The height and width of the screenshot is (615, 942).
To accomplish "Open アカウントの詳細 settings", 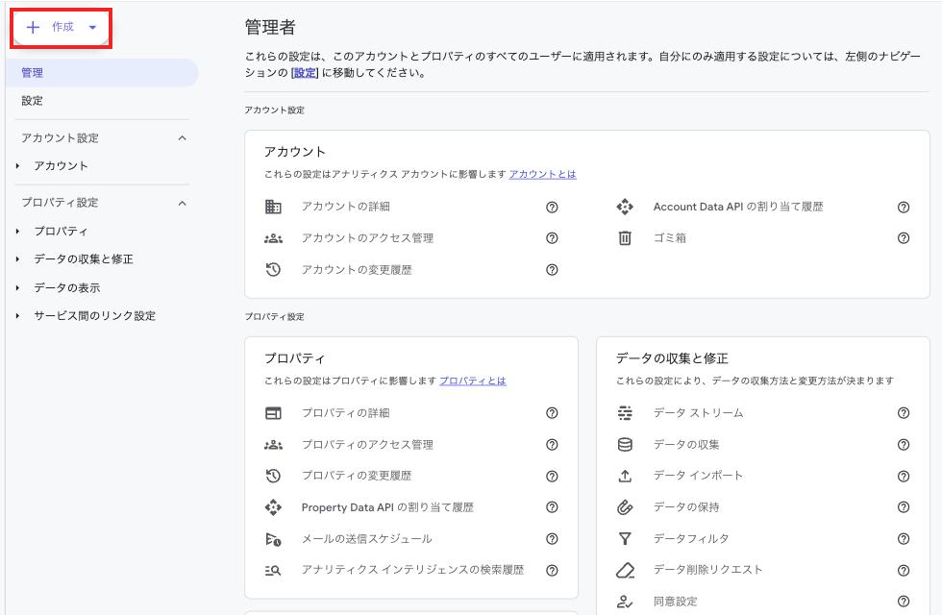I will pyautogui.click(x=346, y=207).
